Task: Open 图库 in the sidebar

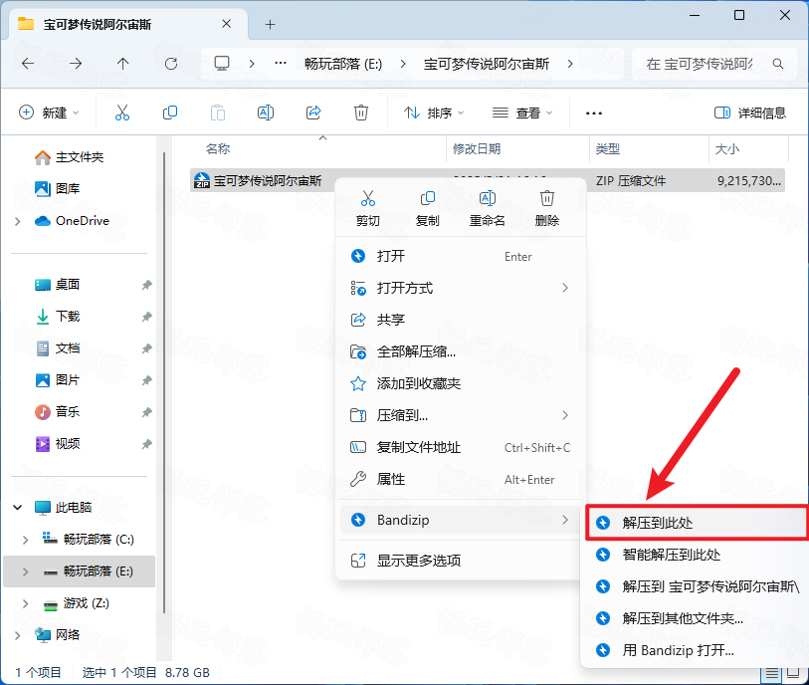Action: point(58,189)
